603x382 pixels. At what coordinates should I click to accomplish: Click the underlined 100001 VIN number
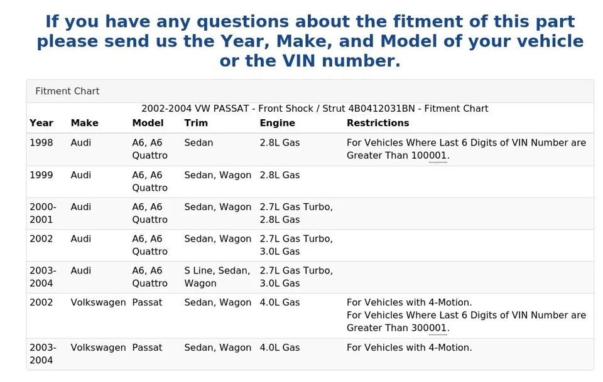coord(430,156)
